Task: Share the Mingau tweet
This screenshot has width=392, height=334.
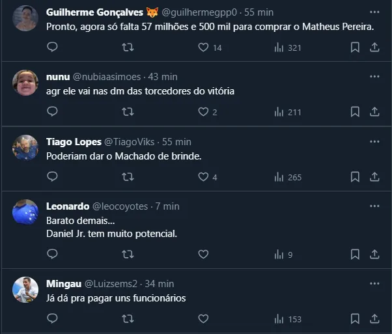Action: click(x=374, y=319)
